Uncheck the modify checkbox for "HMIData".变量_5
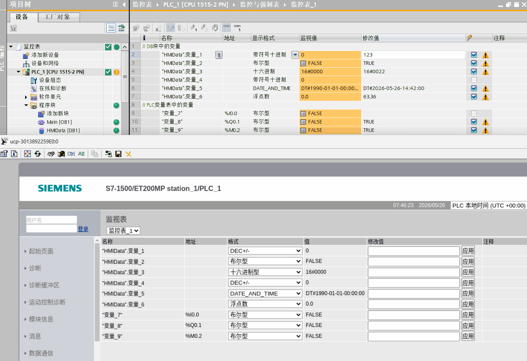527x361 pixels. click(474, 88)
